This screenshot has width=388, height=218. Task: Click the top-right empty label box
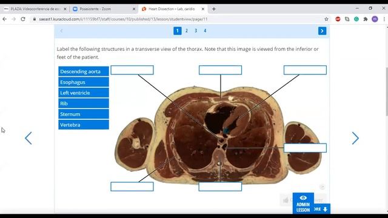click(305, 70)
